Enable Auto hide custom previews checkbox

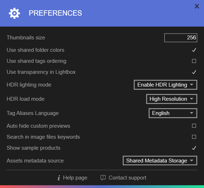[194, 126]
